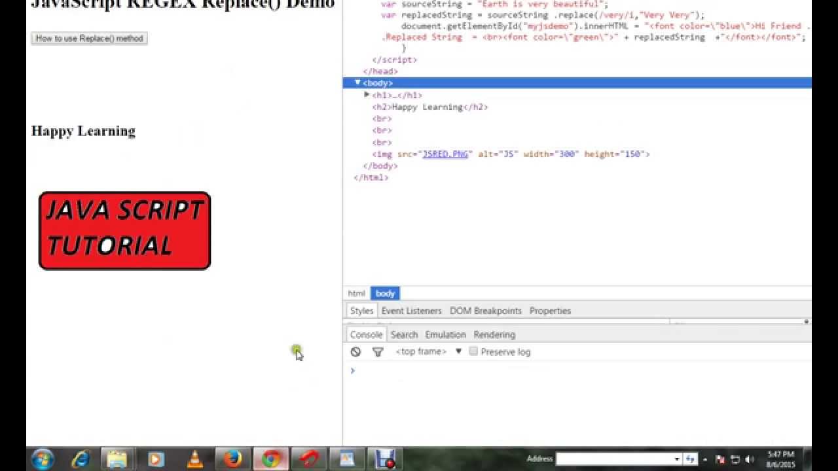Click the Java Script Tutorial image
The image size is (838, 471).
(x=125, y=230)
